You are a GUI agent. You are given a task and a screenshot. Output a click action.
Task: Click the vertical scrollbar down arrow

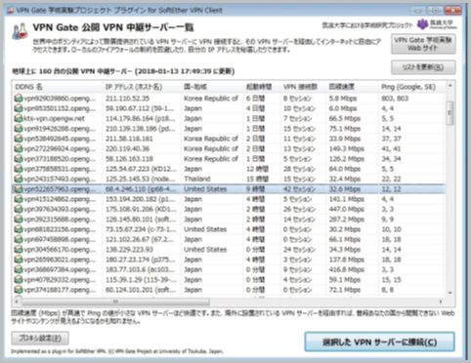(x=450, y=293)
